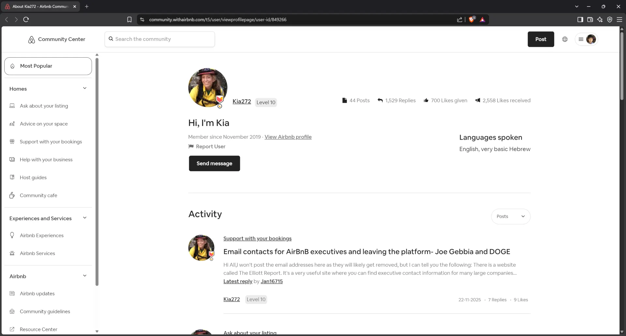Open the Most Popular menu item
The width and height of the screenshot is (626, 336).
pos(48,66)
